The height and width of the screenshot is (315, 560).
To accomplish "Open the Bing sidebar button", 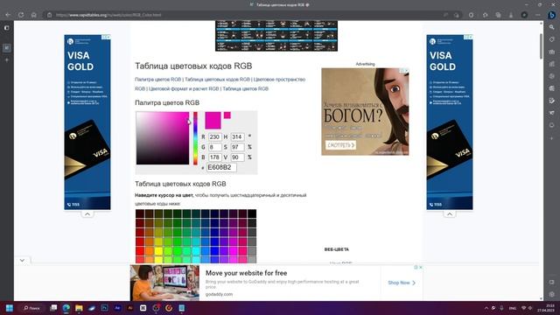I will [x=552, y=15].
